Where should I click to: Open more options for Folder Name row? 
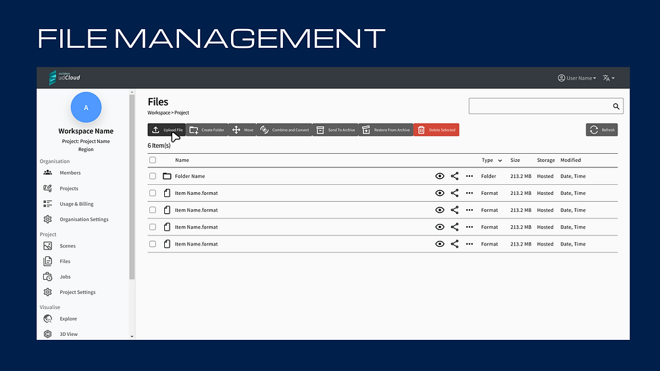469,176
